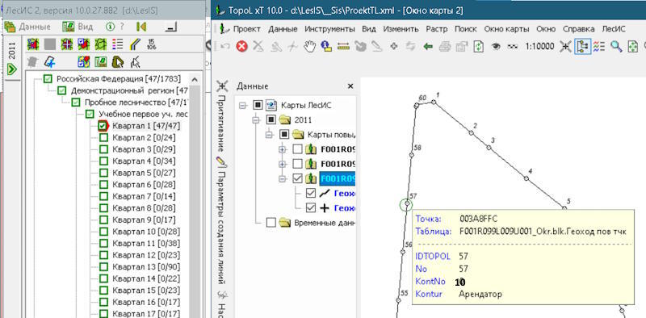Select the magnifier zoom tool
Screen dimensions: 646x318
(616, 46)
